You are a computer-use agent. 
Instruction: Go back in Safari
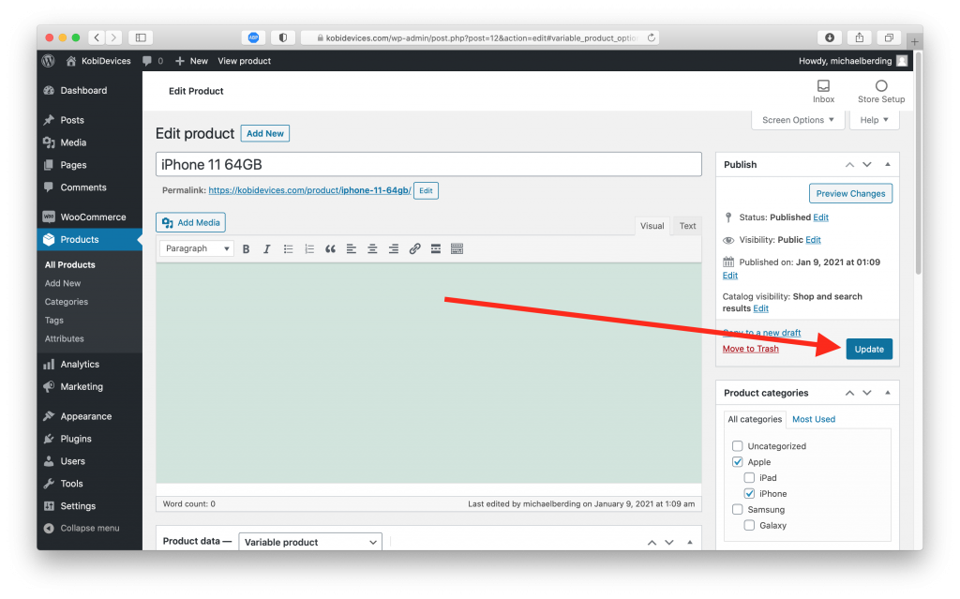(x=97, y=38)
